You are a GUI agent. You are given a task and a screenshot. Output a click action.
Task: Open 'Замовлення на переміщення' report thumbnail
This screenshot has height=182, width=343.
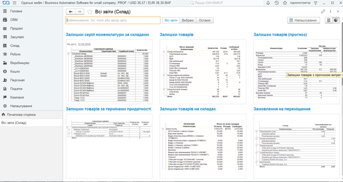(x=297, y=146)
